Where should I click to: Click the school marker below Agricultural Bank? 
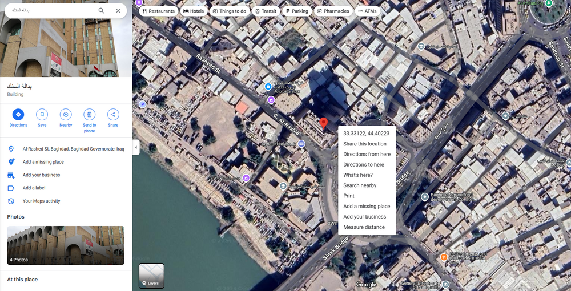click(x=283, y=186)
